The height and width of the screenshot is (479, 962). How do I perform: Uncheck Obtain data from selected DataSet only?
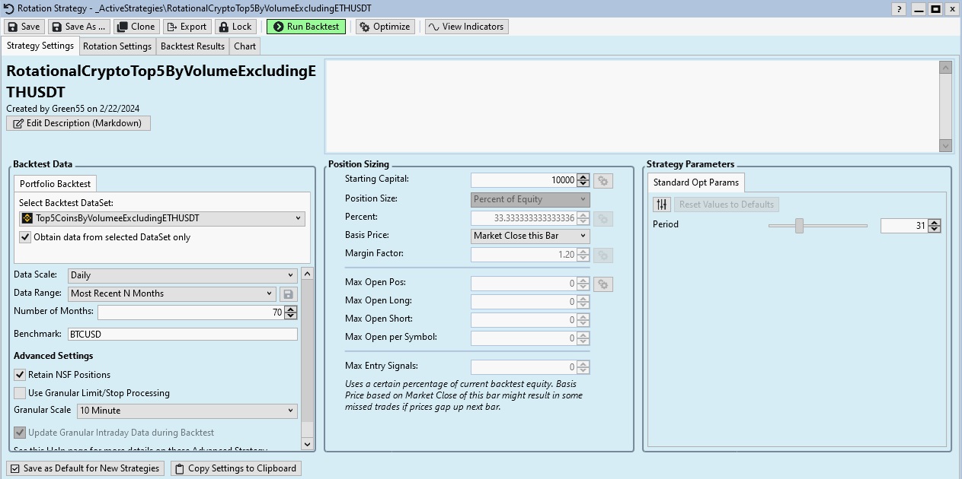tap(25, 237)
